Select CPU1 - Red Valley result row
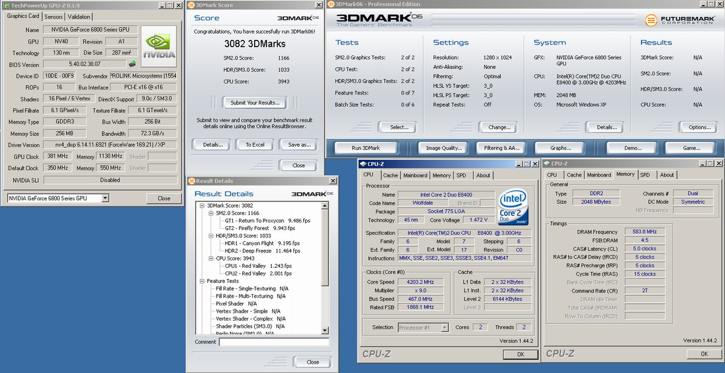The height and width of the screenshot is (373, 725). coord(258,266)
